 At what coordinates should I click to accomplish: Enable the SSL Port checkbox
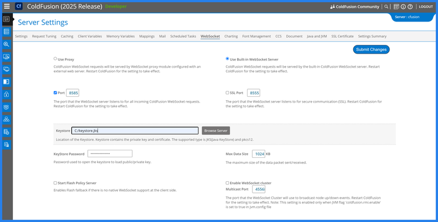coord(227,93)
